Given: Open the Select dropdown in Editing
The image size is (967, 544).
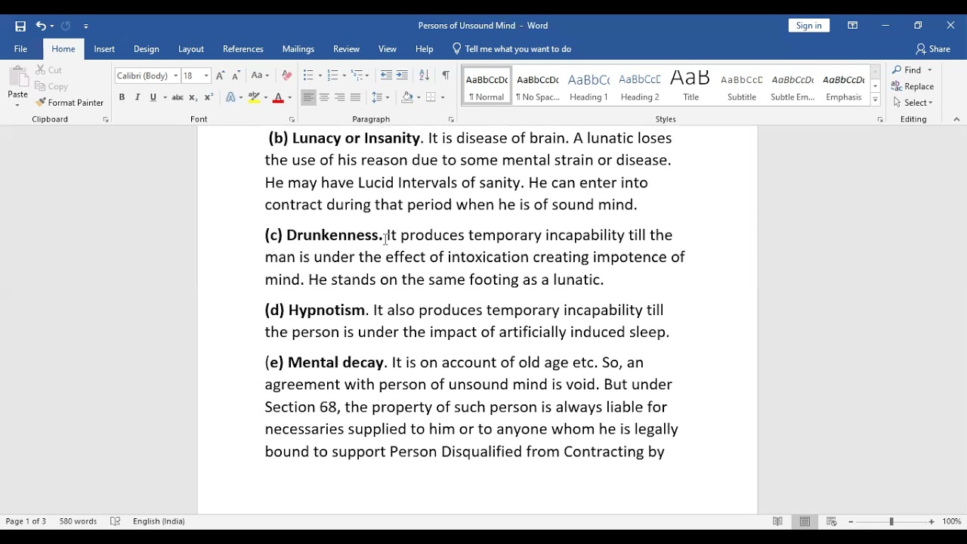Looking at the screenshot, I should (913, 103).
